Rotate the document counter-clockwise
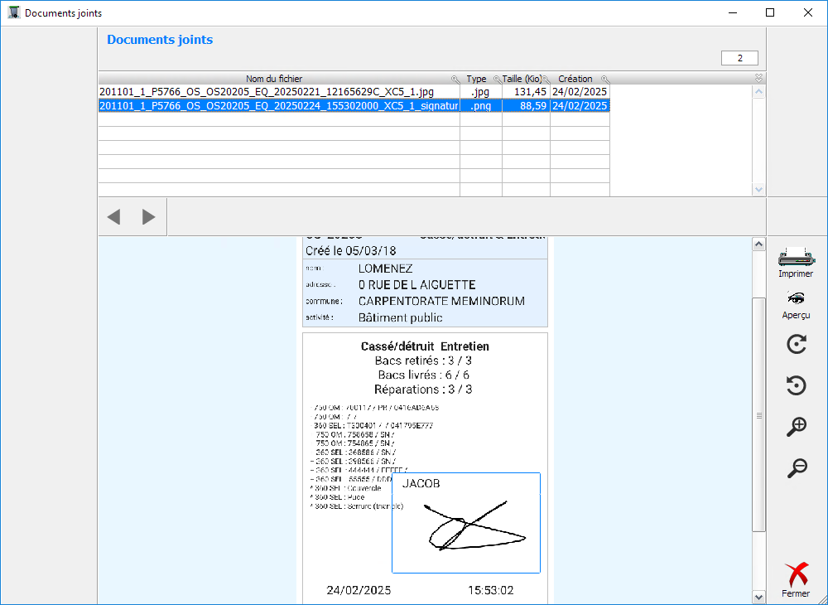The height and width of the screenshot is (605, 828). point(796,385)
